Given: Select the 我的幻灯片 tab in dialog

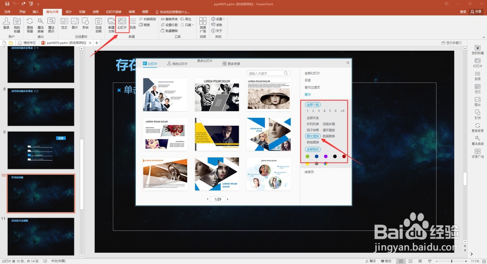Looking at the screenshot, I should [x=177, y=64].
